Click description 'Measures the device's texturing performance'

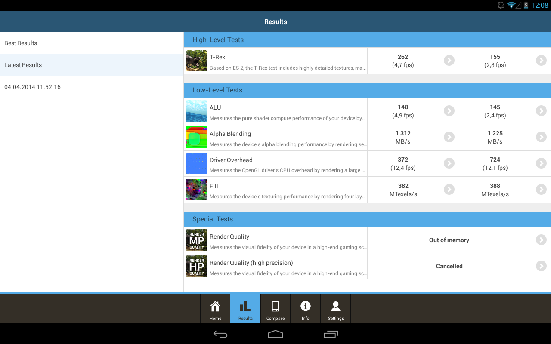288,197
